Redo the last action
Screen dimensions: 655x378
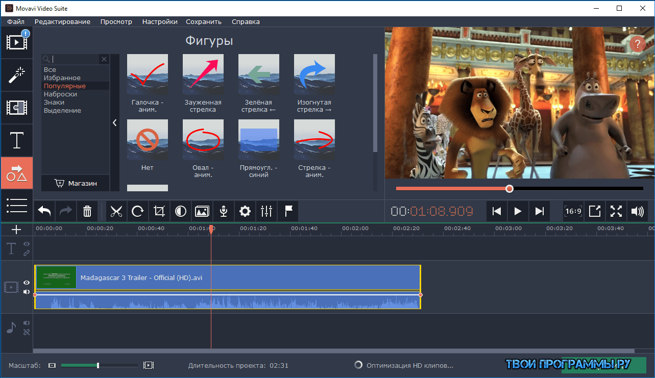click(66, 211)
